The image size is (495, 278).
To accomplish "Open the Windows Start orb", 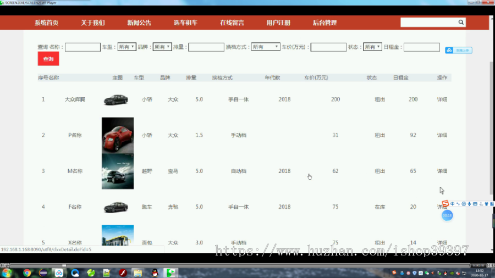I will [7, 273].
